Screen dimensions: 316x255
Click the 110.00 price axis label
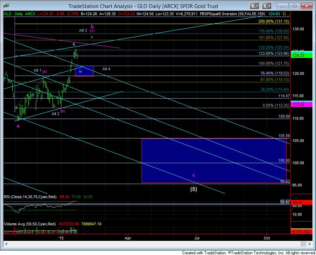click(x=298, y=118)
